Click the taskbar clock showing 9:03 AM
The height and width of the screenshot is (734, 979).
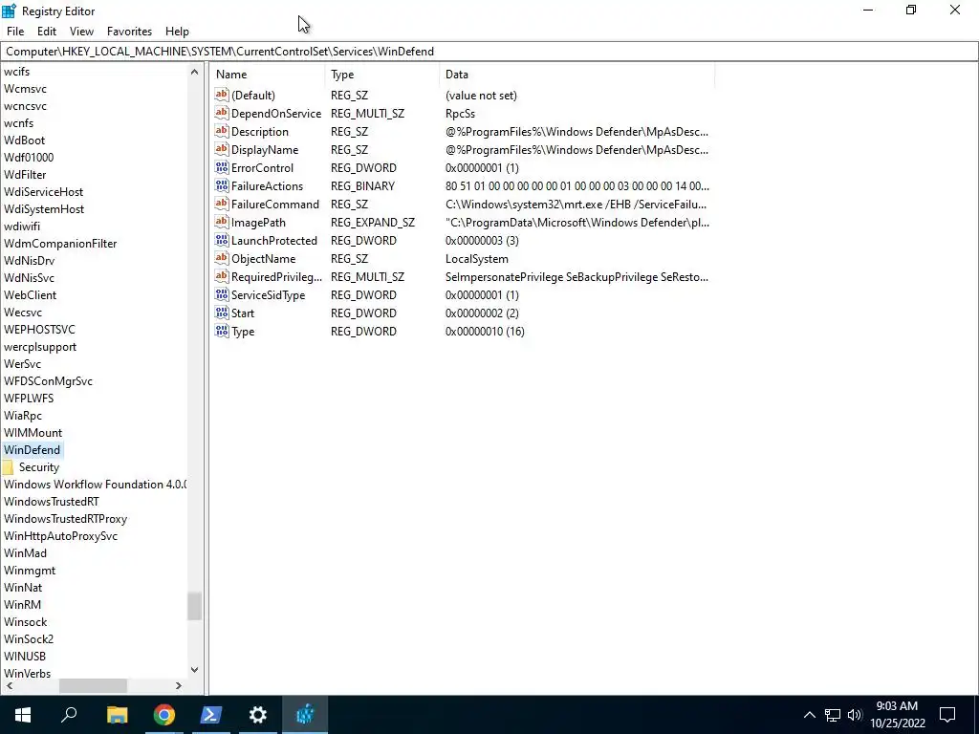click(897, 715)
